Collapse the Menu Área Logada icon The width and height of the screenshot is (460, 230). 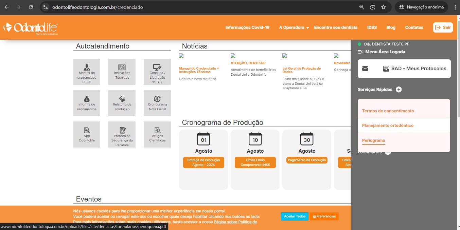point(360,52)
